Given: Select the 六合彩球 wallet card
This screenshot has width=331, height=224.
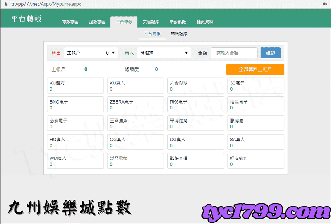Looking at the screenshot, I should coord(196,86).
